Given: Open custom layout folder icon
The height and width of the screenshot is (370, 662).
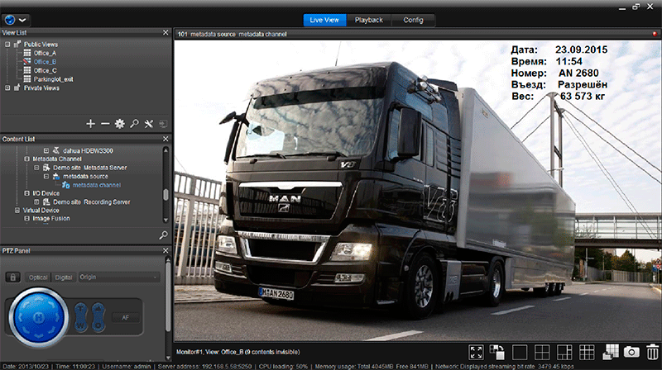Looking at the screenshot, I should point(610,352).
